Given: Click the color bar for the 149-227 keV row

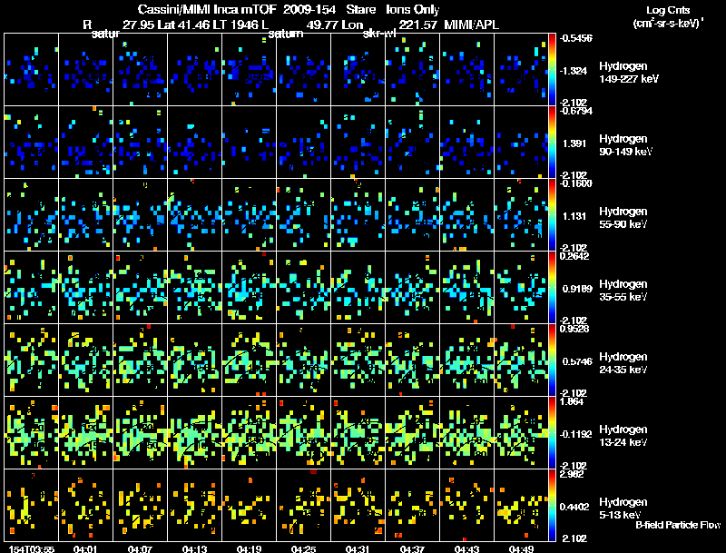Looking at the screenshot, I should (x=552, y=70).
